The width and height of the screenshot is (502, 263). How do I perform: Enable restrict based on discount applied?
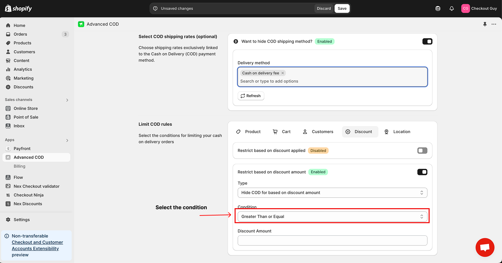[x=422, y=151]
